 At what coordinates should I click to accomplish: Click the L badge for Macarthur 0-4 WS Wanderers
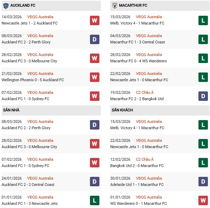[x=203, y=58]
